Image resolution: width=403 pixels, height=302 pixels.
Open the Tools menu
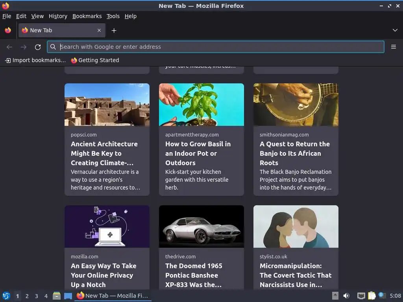[x=113, y=16]
